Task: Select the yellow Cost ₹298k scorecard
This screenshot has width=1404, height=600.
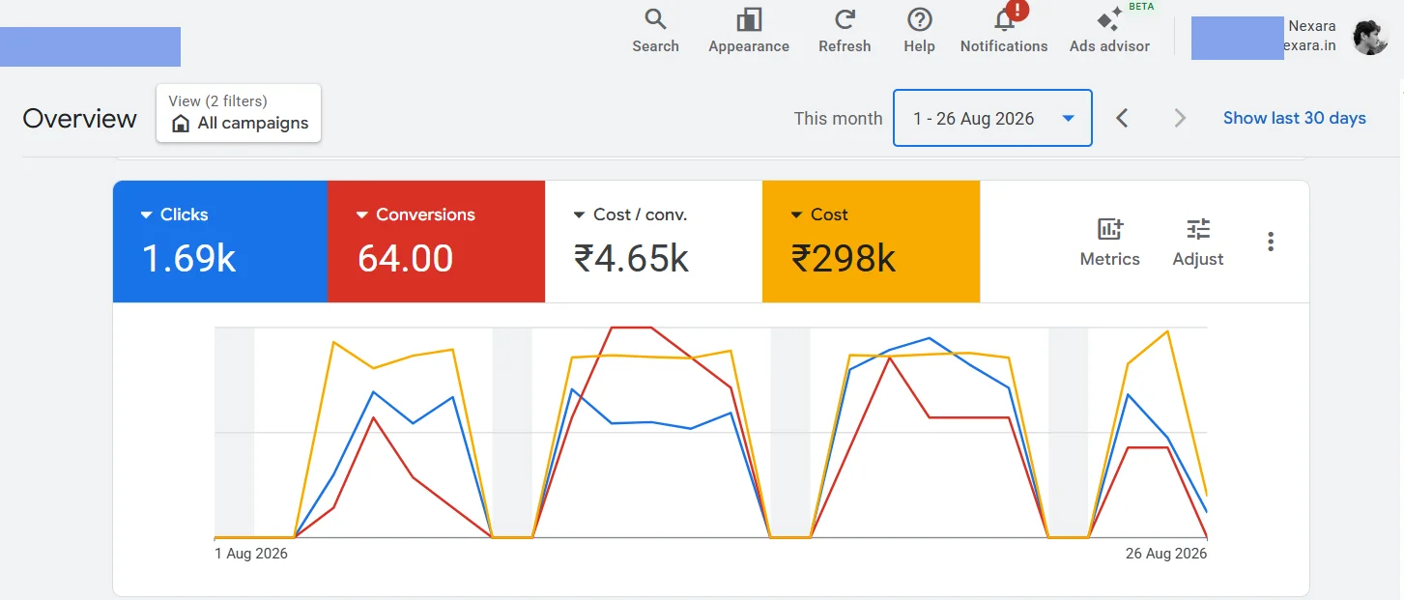Action: click(x=872, y=242)
